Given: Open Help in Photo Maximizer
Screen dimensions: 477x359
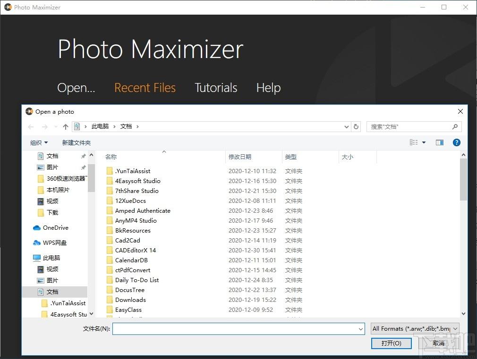Looking at the screenshot, I should [x=268, y=88].
